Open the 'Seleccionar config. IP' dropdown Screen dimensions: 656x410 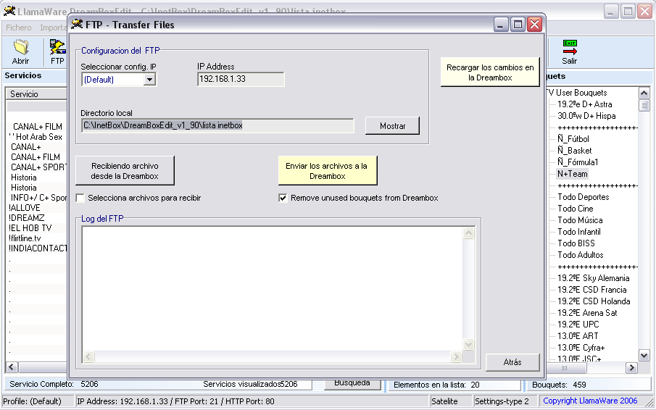tap(149, 79)
